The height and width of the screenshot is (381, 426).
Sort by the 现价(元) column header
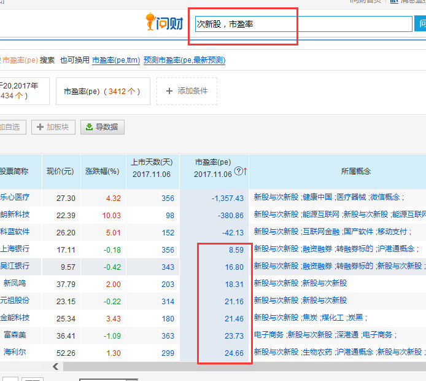[60, 171]
